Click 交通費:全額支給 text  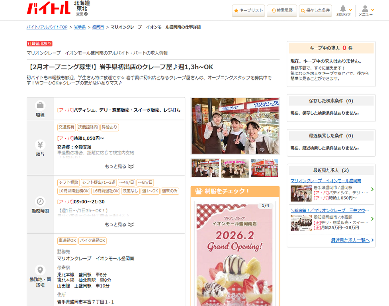tap(74, 147)
